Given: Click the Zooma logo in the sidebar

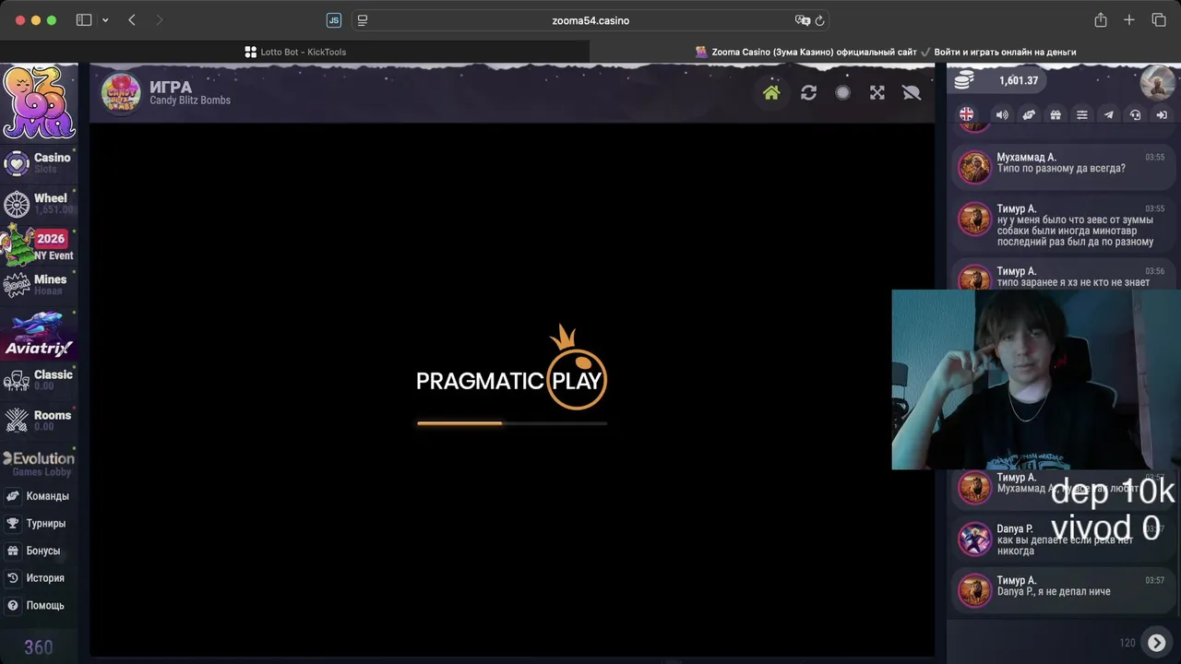Looking at the screenshot, I should [x=39, y=102].
